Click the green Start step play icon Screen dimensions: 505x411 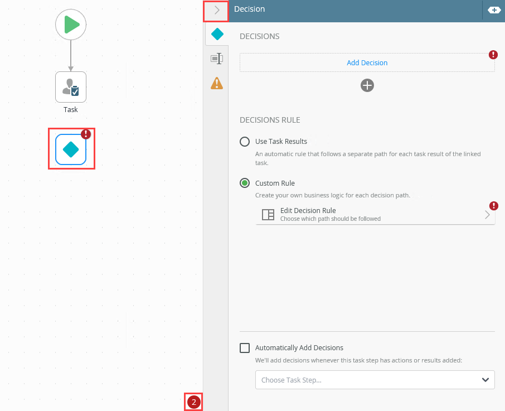tap(71, 25)
